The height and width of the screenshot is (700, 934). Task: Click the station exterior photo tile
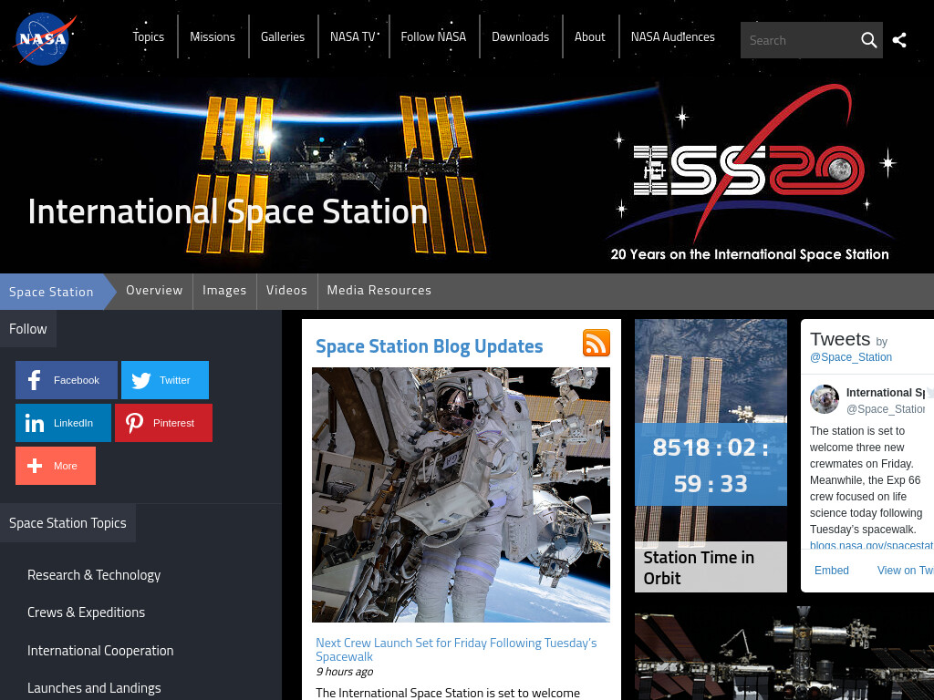784,654
